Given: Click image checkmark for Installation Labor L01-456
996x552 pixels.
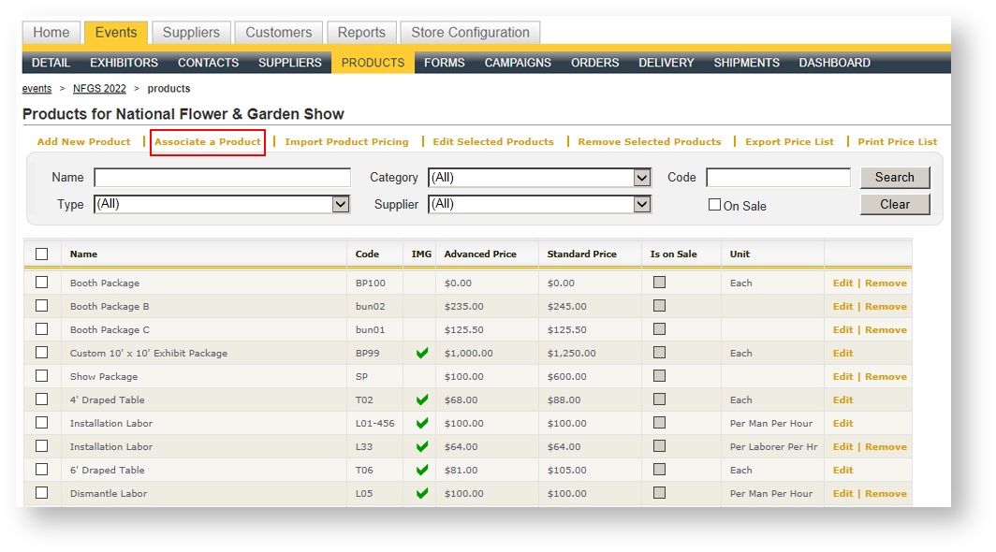Looking at the screenshot, I should (422, 423).
